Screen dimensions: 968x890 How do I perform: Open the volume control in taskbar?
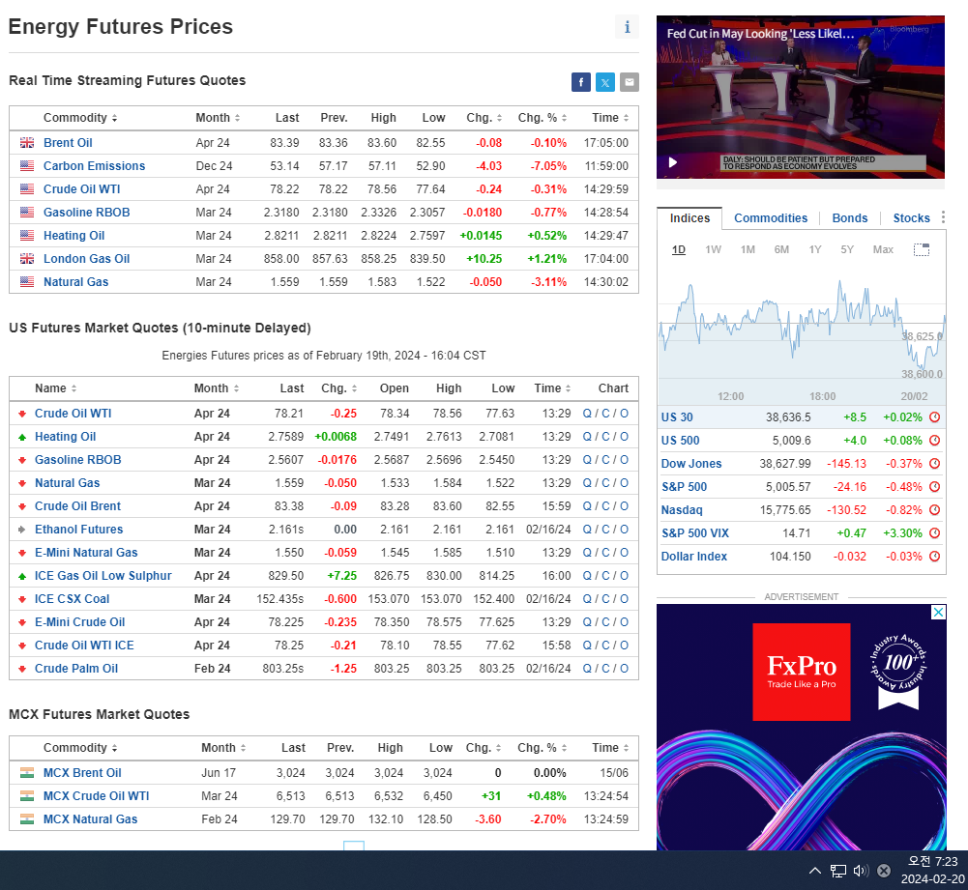[861, 871]
